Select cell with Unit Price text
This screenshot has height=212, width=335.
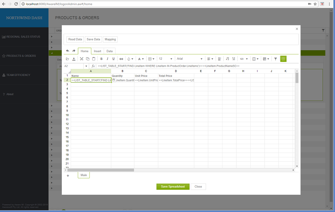(146, 76)
